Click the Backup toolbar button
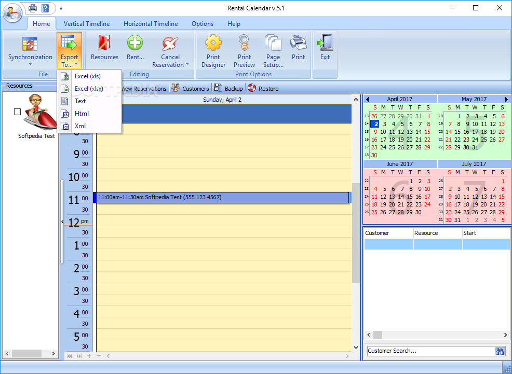The width and height of the screenshot is (512, 374). click(x=228, y=88)
